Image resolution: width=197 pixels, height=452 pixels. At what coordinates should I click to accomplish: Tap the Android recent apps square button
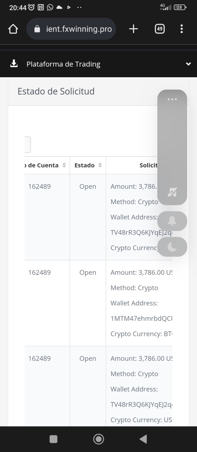(54, 439)
